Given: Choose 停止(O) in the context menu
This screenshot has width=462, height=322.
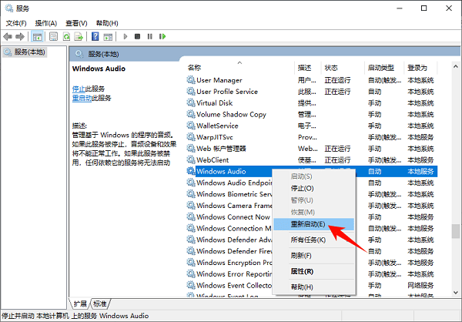Looking at the screenshot, I should (x=314, y=188).
